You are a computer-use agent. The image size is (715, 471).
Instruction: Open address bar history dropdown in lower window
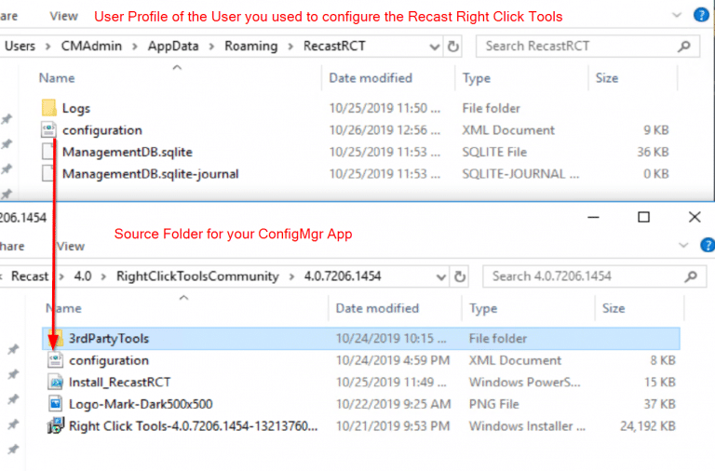click(438, 276)
